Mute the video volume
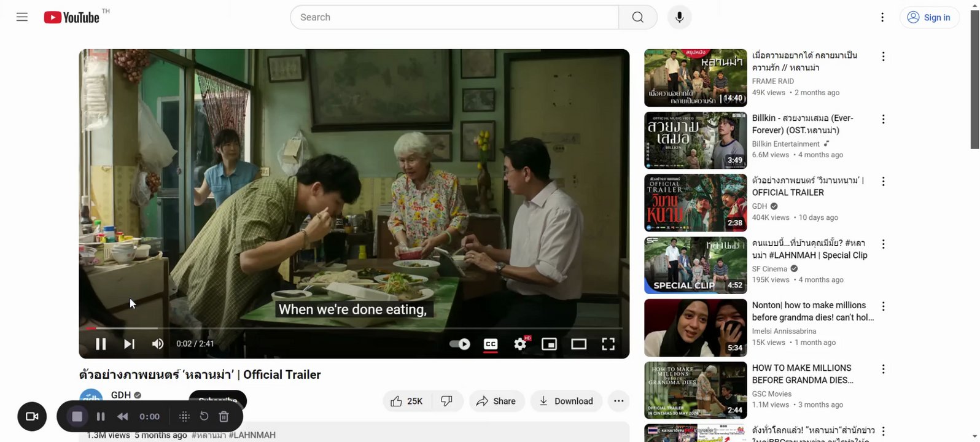The image size is (980, 442). click(x=158, y=344)
